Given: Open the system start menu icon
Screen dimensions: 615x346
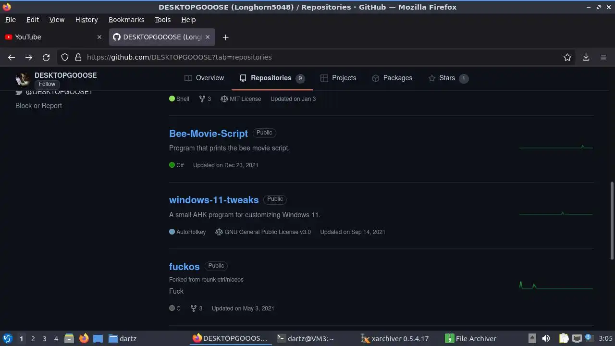Looking at the screenshot, I should [8, 339].
